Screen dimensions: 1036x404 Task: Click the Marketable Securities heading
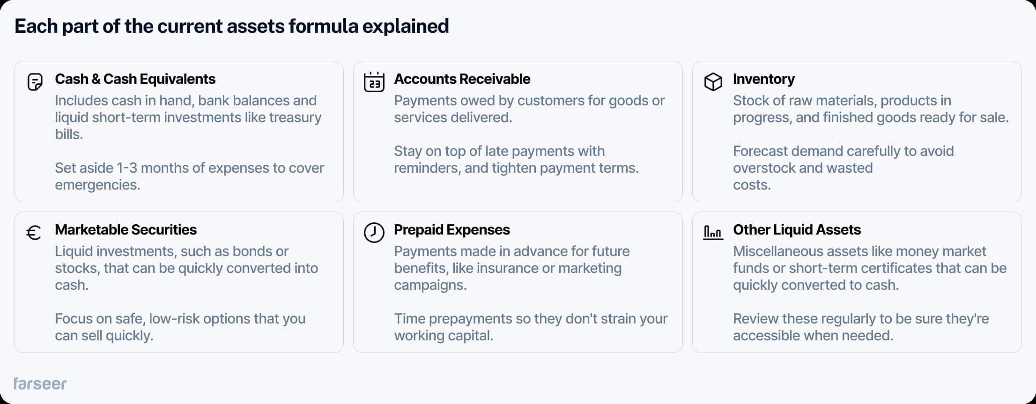tap(126, 230)
